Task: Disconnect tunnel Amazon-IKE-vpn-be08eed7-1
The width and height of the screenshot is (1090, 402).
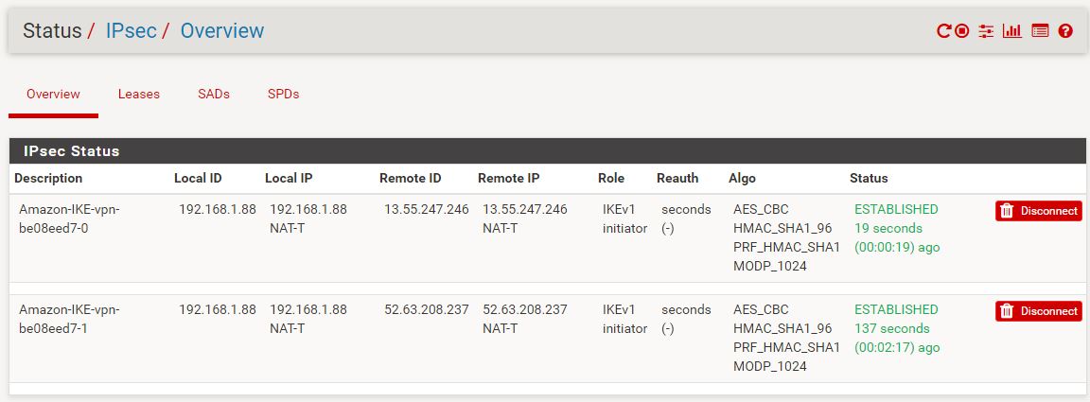Action: 1039,311
